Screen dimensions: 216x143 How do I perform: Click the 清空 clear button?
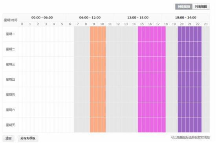[8, 138]
